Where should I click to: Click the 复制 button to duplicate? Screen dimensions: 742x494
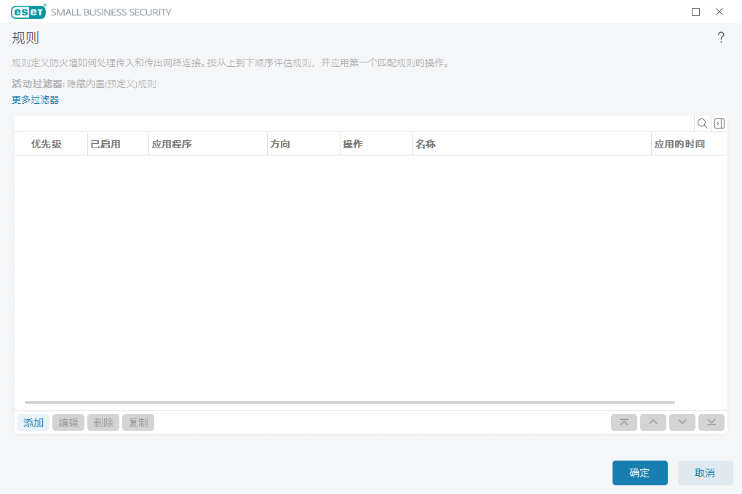137,422
